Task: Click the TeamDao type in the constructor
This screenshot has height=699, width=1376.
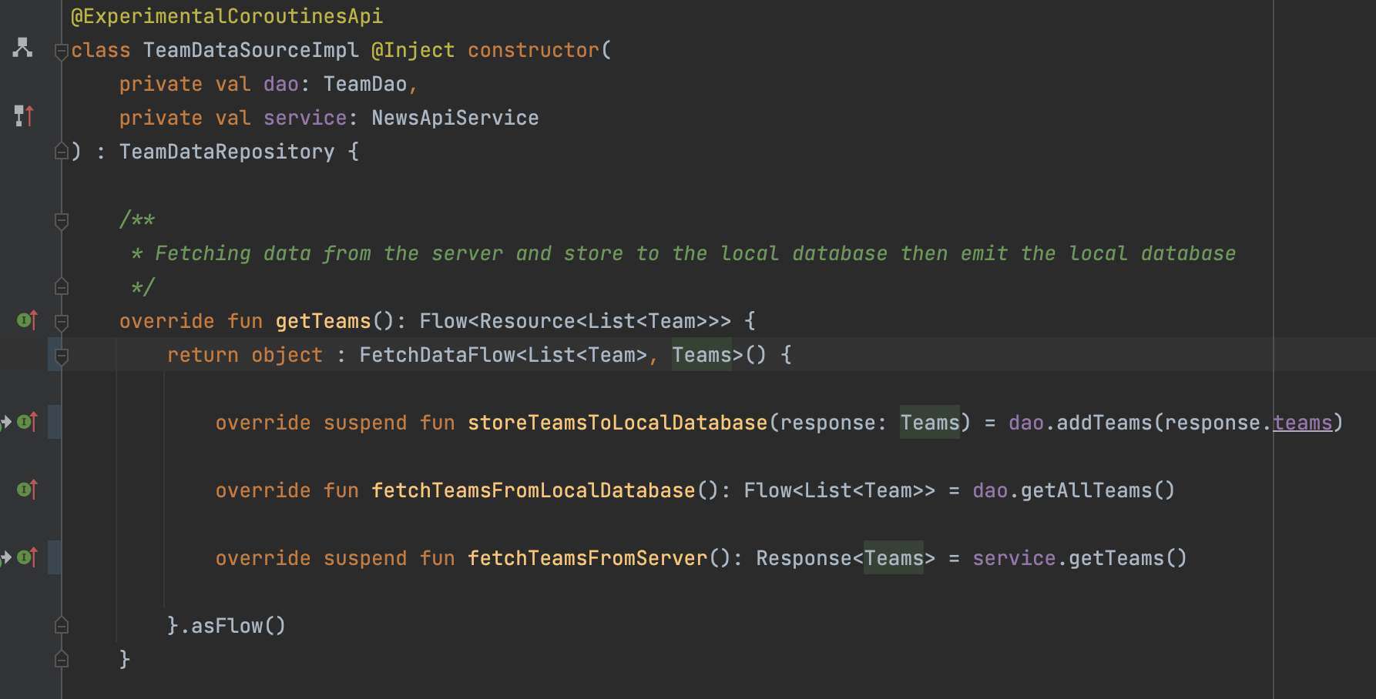Action: [365, 84]
